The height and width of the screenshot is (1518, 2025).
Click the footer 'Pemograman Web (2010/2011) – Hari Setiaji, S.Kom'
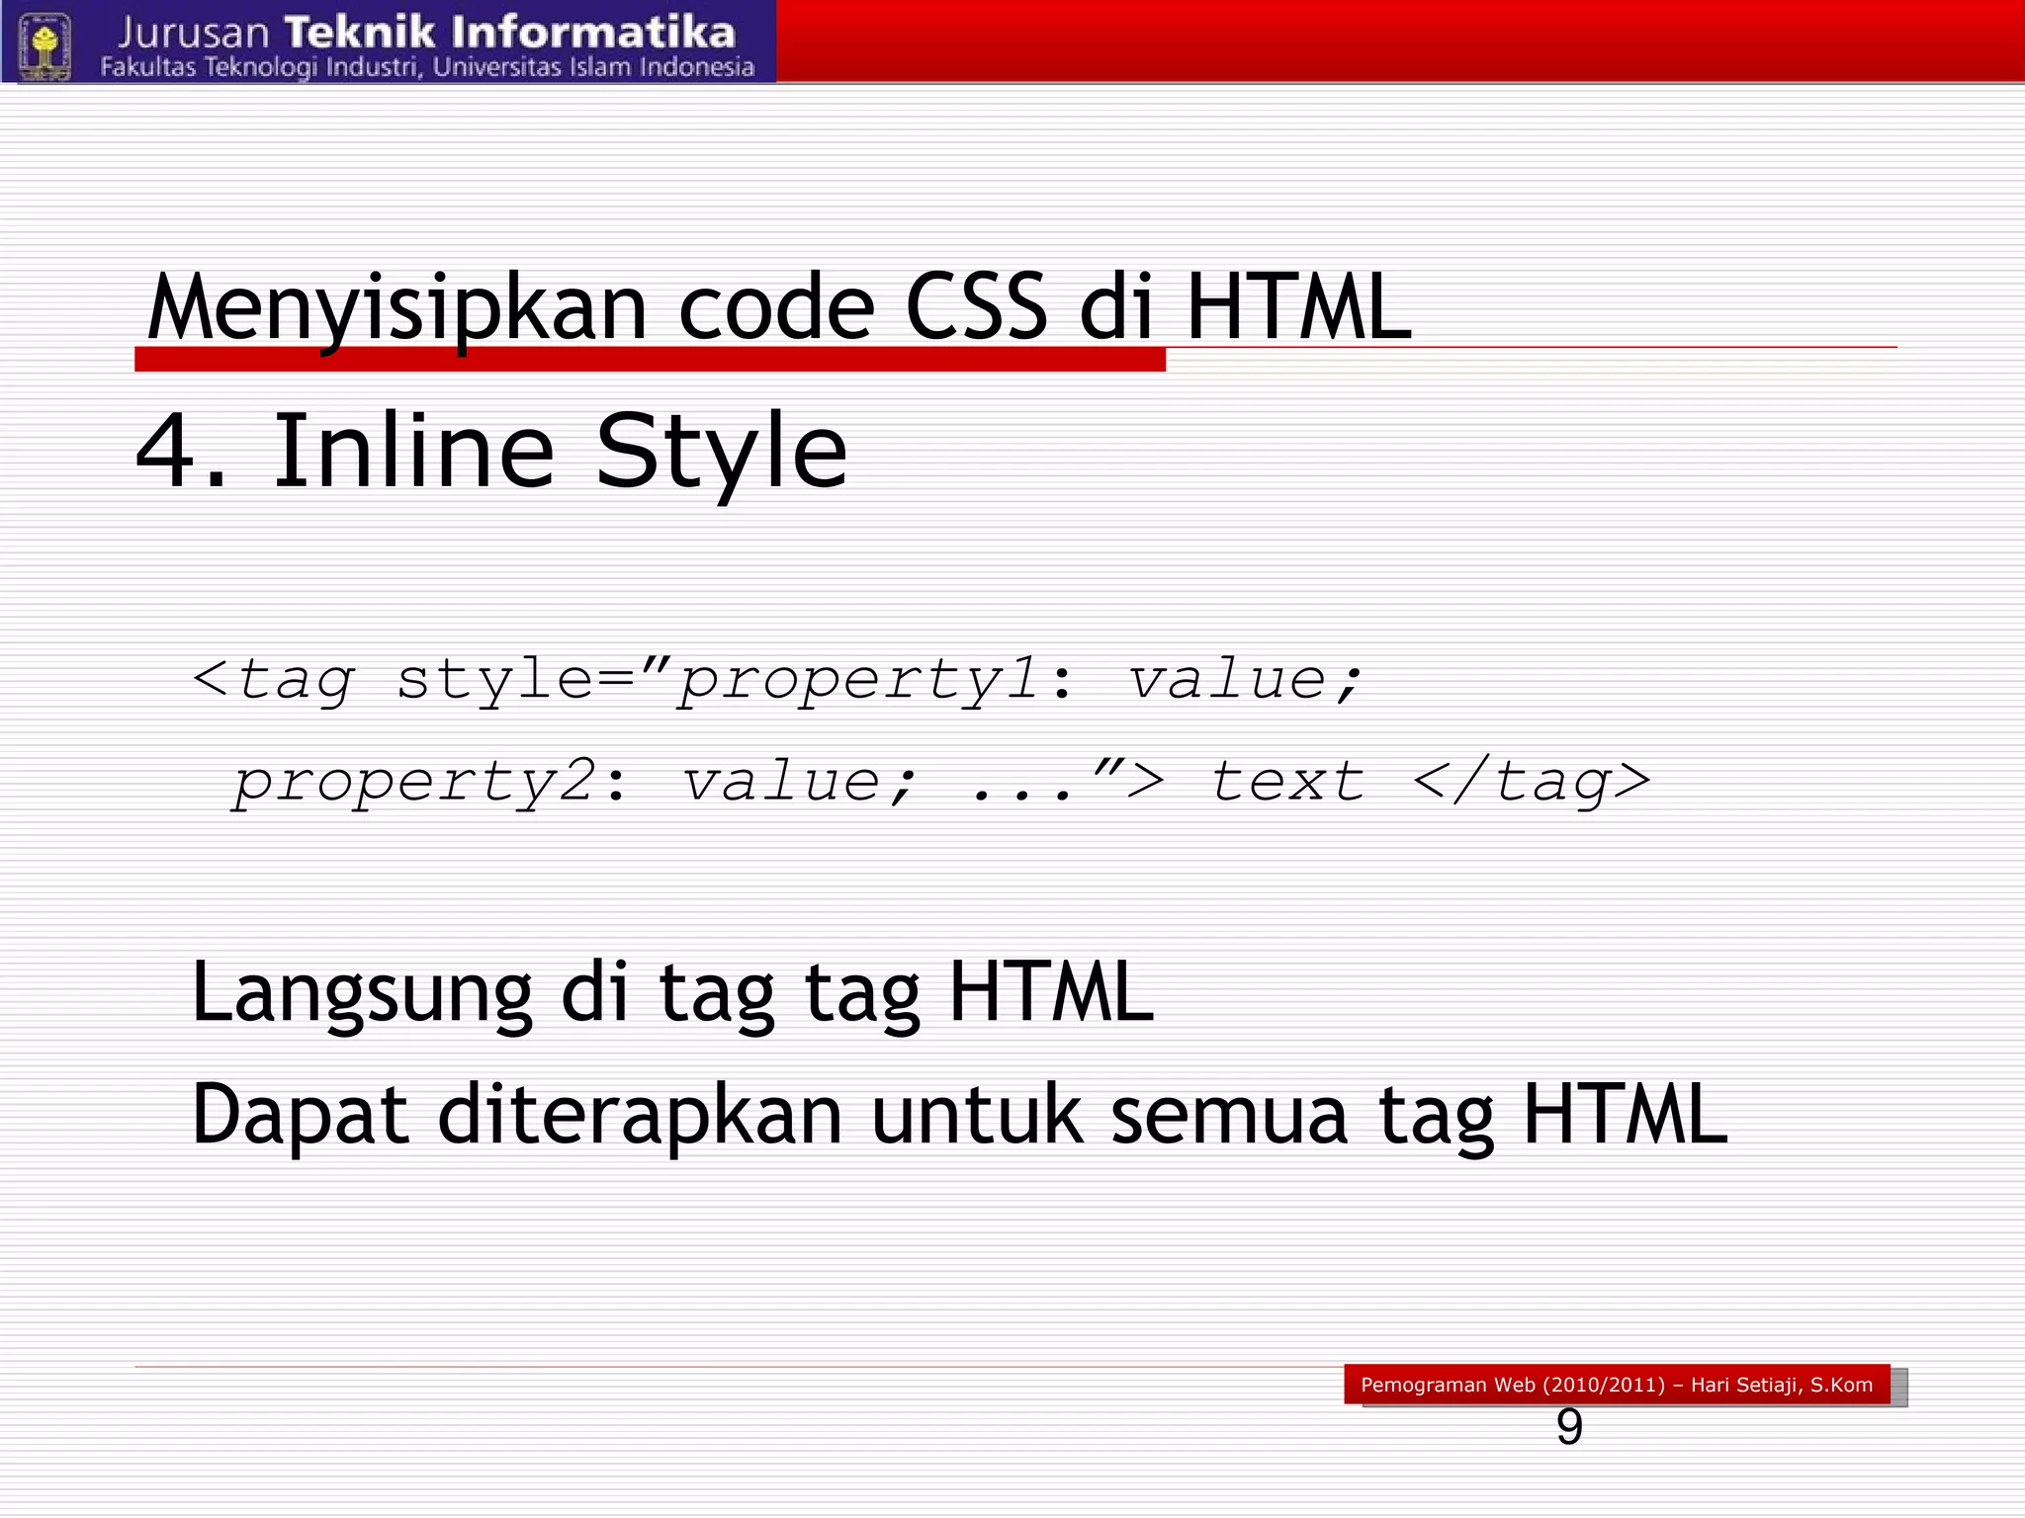point(1617,1385)
